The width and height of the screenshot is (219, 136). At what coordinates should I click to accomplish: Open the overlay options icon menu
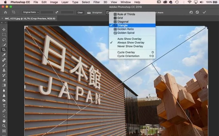click(x=108, y=12)
